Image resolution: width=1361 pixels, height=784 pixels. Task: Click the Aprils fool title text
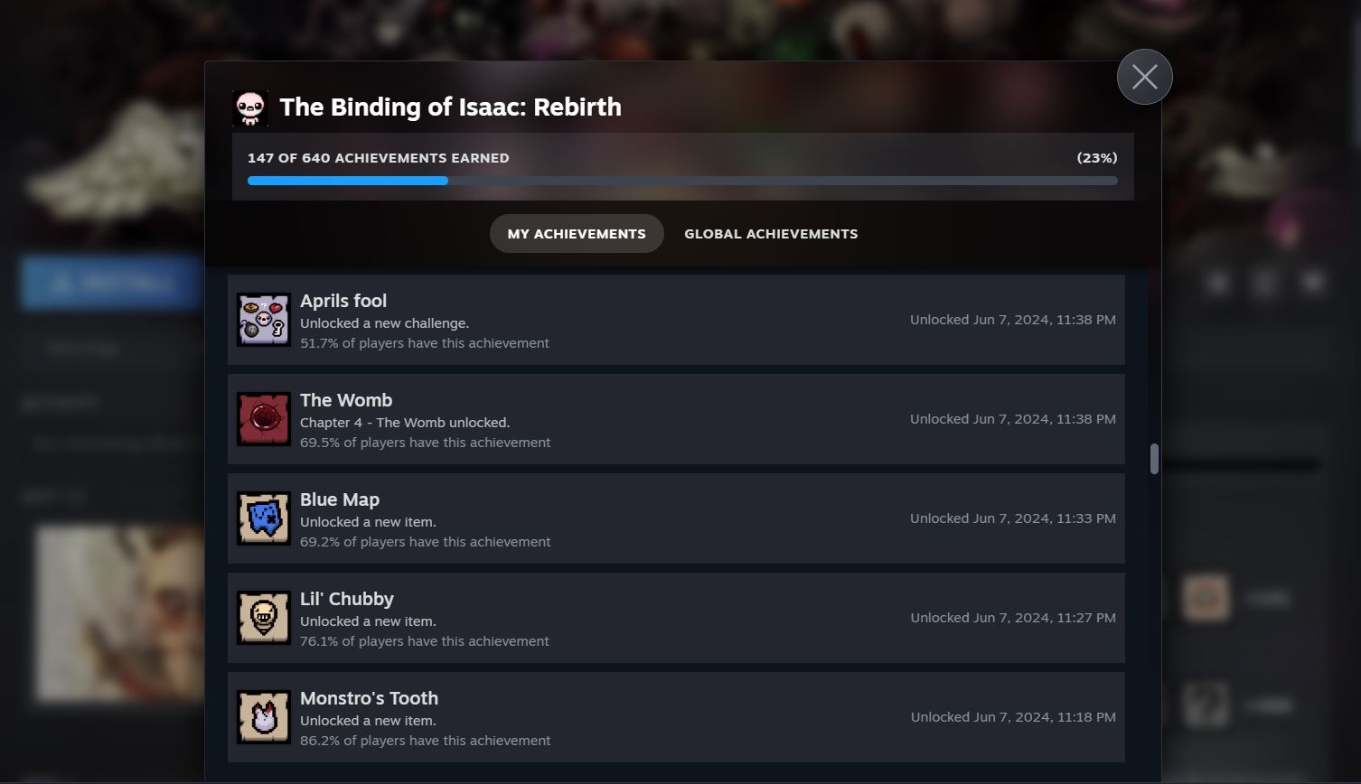(343, 301)
